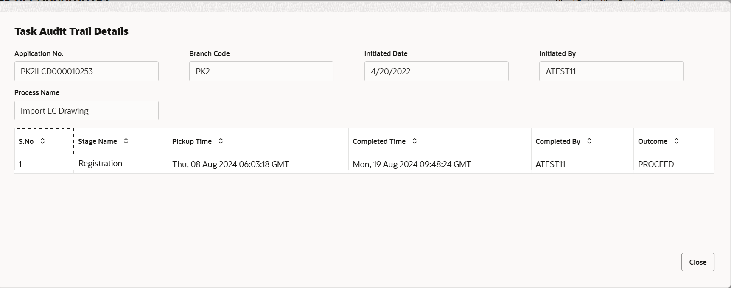Sort by Stage Name arrows icon
The image size is (731, 288).
[126, 141]
